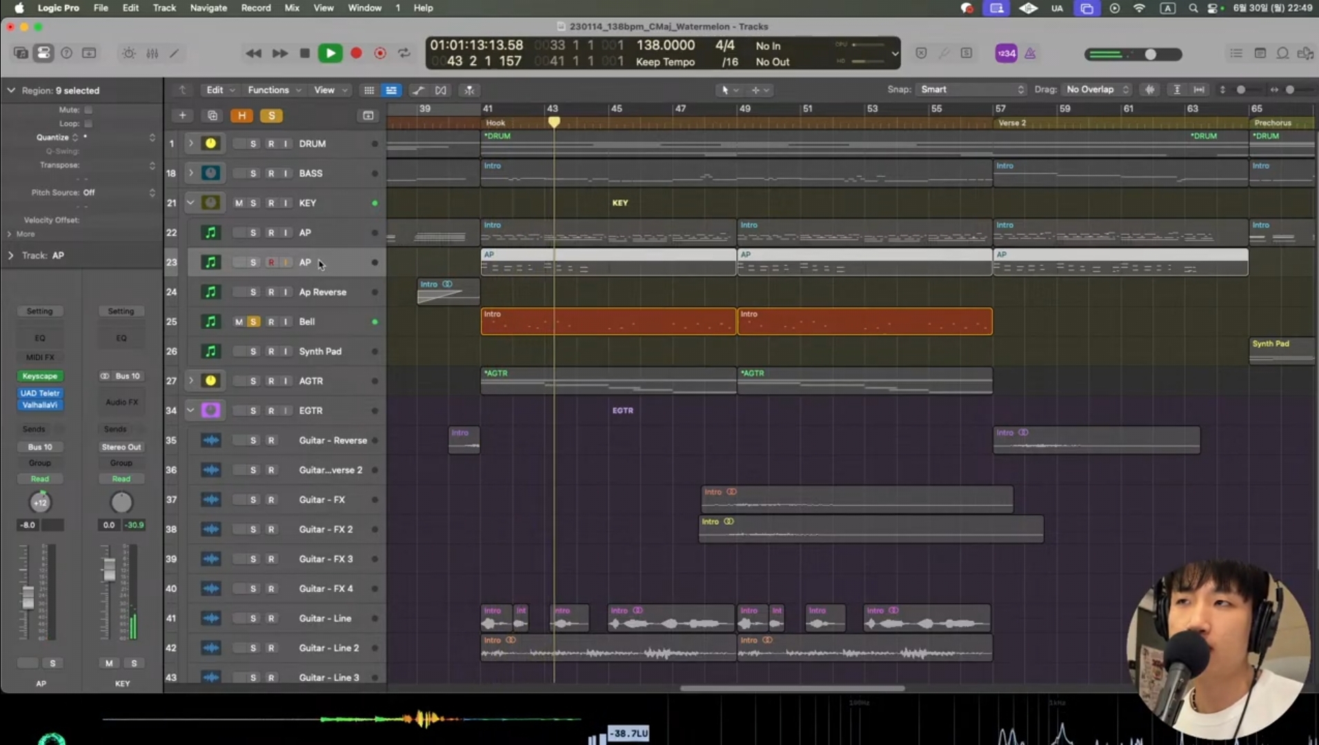Click the AP track 23 instrument icon
The image size is (1319, 745).
pyautogui.click(x=210, y=262)
